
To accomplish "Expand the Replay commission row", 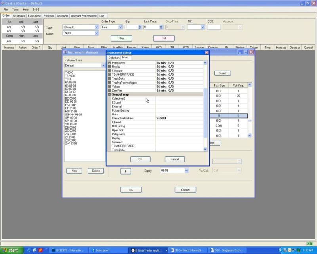I will pos(109,67).
